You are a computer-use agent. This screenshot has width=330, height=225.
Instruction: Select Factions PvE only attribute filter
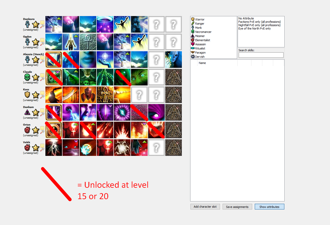coord(259,22)
